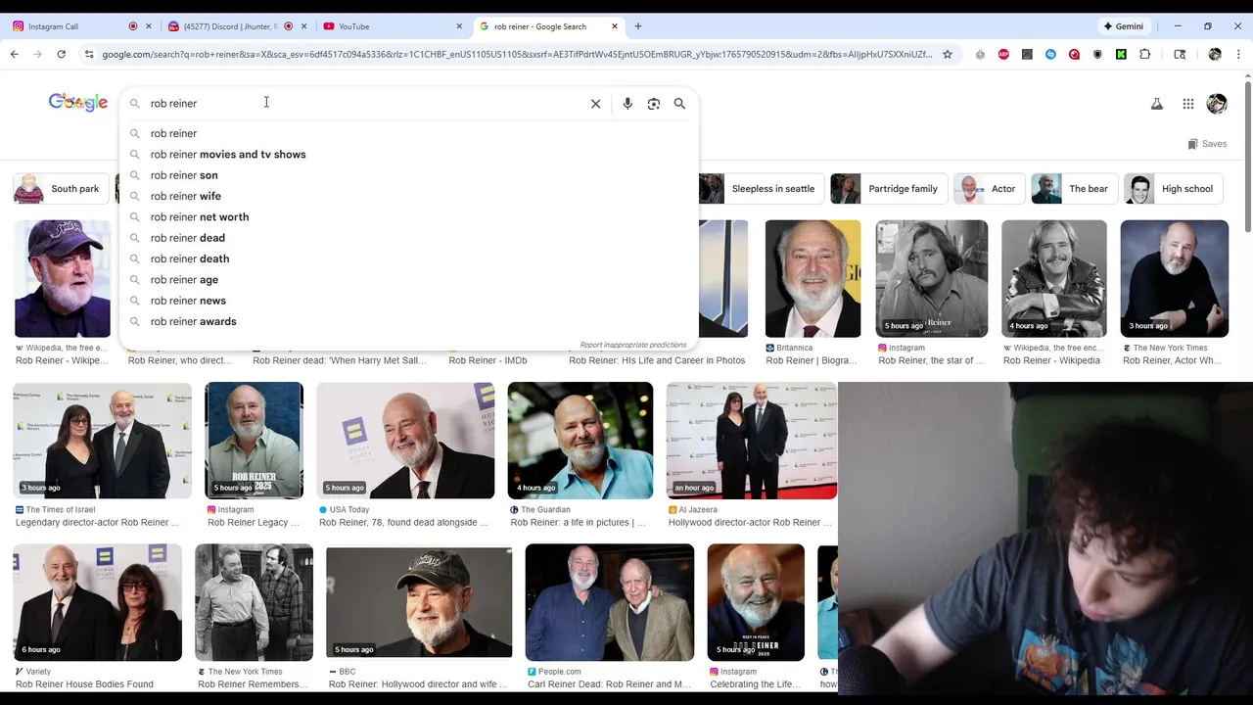Choose suggestion rob reiner awards
This screenshot has height=705, width=1253.
pyautogui.click(x=408, y=321)
